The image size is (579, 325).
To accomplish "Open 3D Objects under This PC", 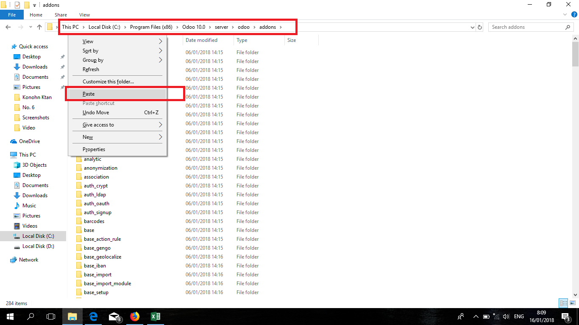I will [x=34, y=165].
